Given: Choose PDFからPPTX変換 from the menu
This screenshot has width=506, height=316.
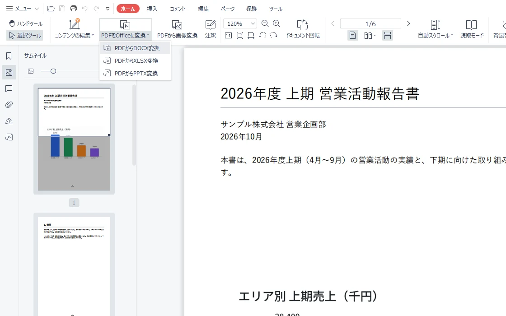Looking at the screenshot, I should pyautogui.click(x=135, y=73).
